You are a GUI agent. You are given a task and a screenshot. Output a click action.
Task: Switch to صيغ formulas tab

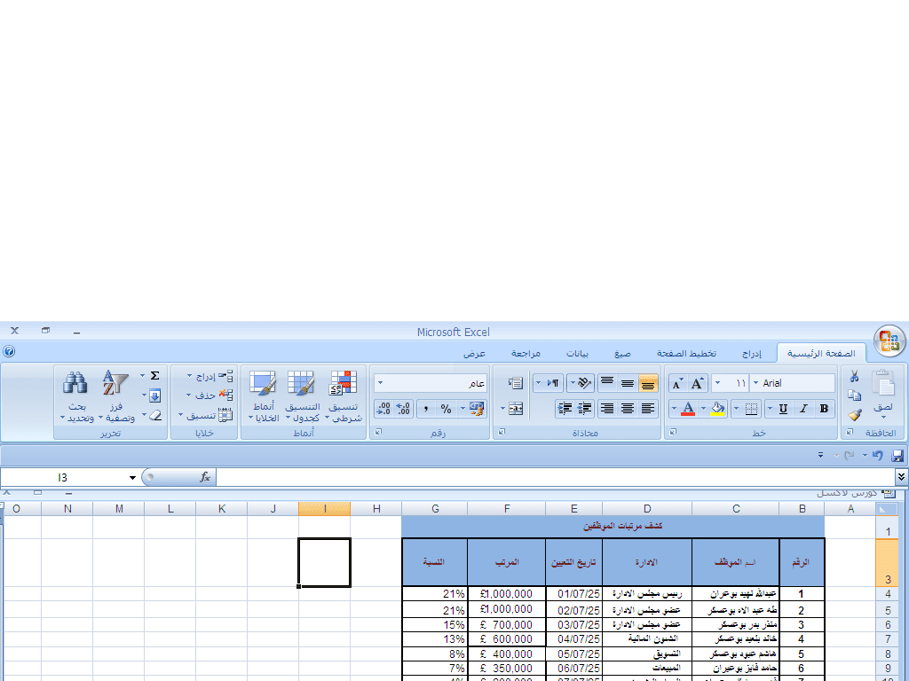coord(622,353)
